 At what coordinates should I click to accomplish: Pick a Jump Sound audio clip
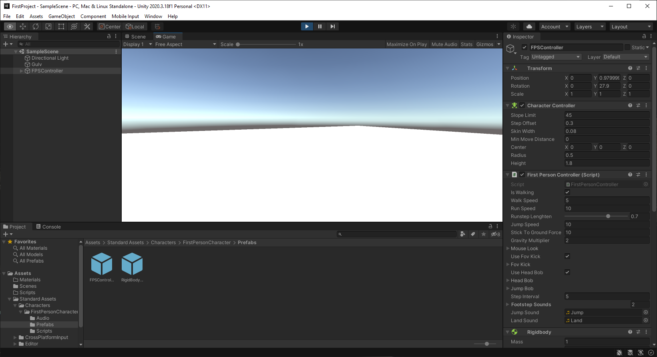[x=646, y=312]
